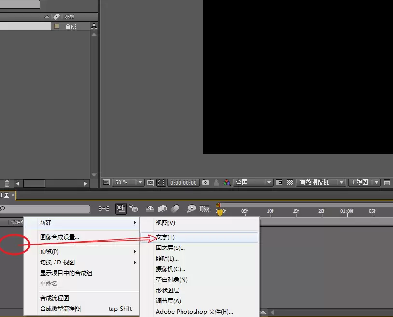393x317 pixels.
Task: Click the graph editor icon in timeline
Action: point(204,208)
